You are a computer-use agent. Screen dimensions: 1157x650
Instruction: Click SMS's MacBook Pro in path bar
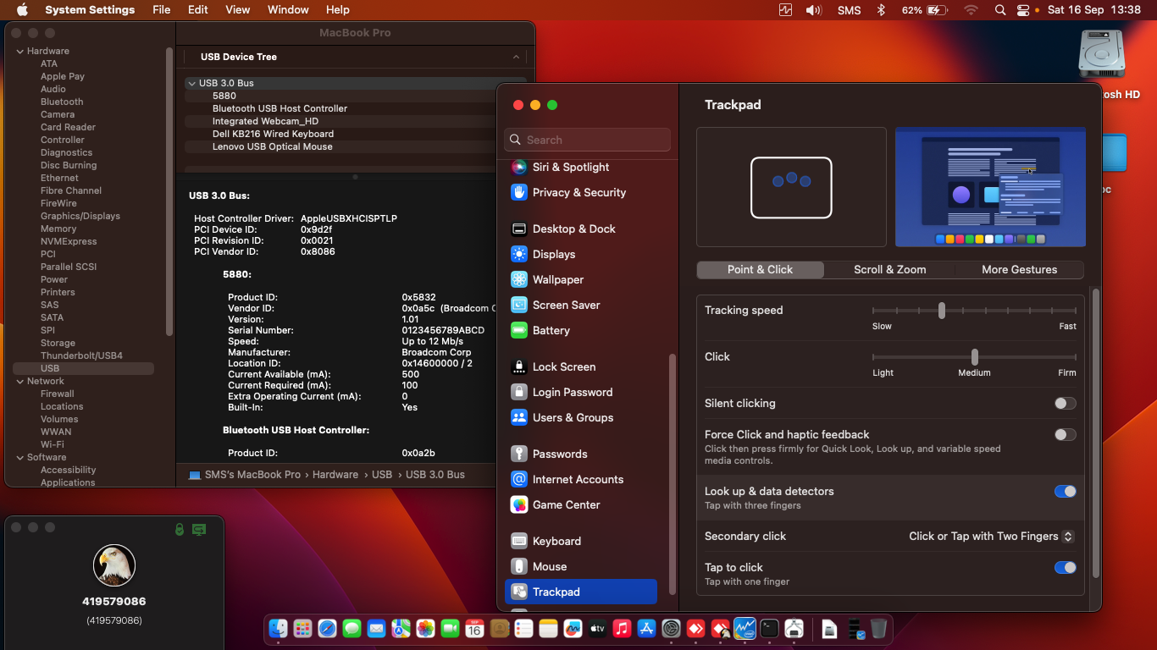(x=245, y=475)
